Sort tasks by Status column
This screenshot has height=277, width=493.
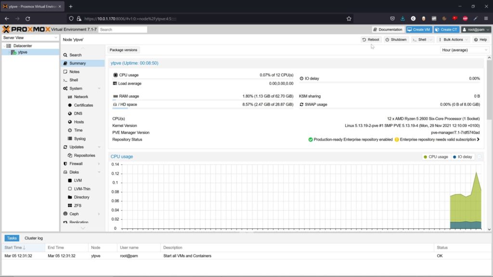click(462, 248)
